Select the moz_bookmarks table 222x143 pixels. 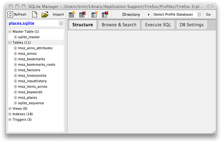point(31,59)
